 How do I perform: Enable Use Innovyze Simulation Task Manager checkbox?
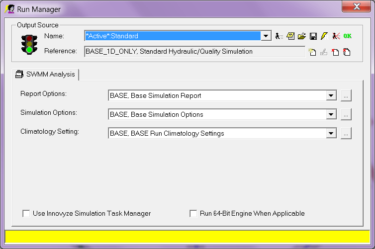click(x=26, y=213)
